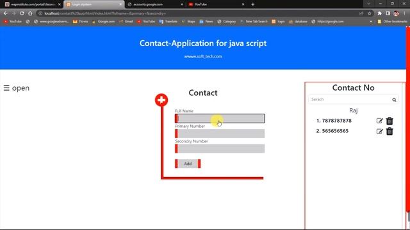
Task: Open the https://google.com bookmark
Action: pyautogui.click(x=327, y=22)
